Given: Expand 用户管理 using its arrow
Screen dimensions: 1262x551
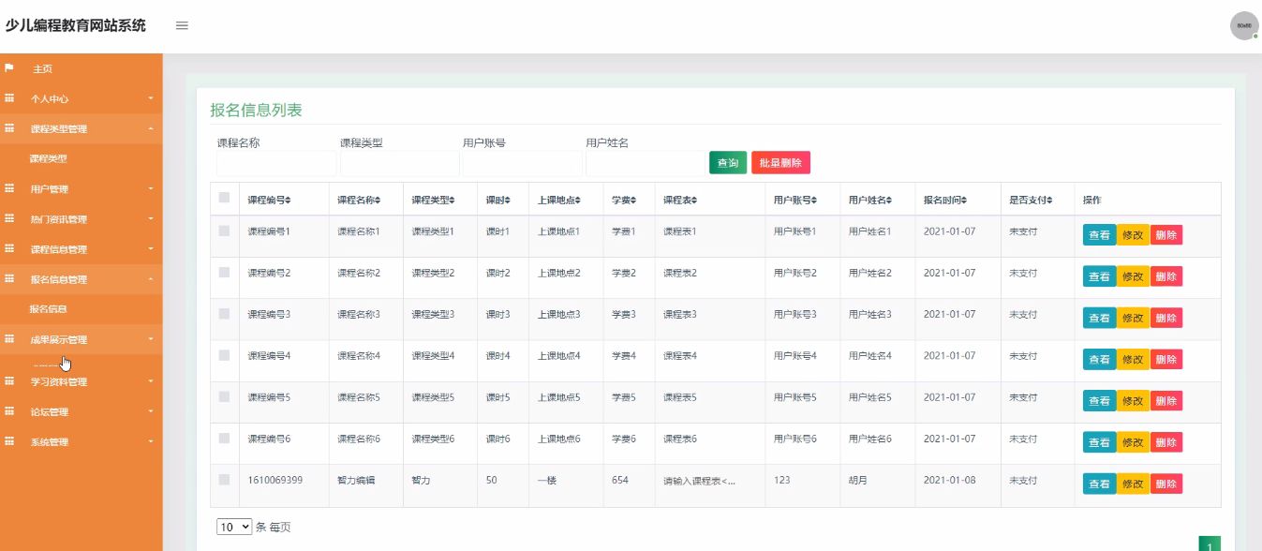Looking at the screenshot, I should click(x=150, y=188).
